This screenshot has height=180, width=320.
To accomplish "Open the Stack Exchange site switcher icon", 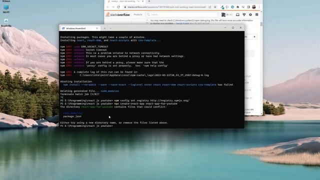I will 256,14.
